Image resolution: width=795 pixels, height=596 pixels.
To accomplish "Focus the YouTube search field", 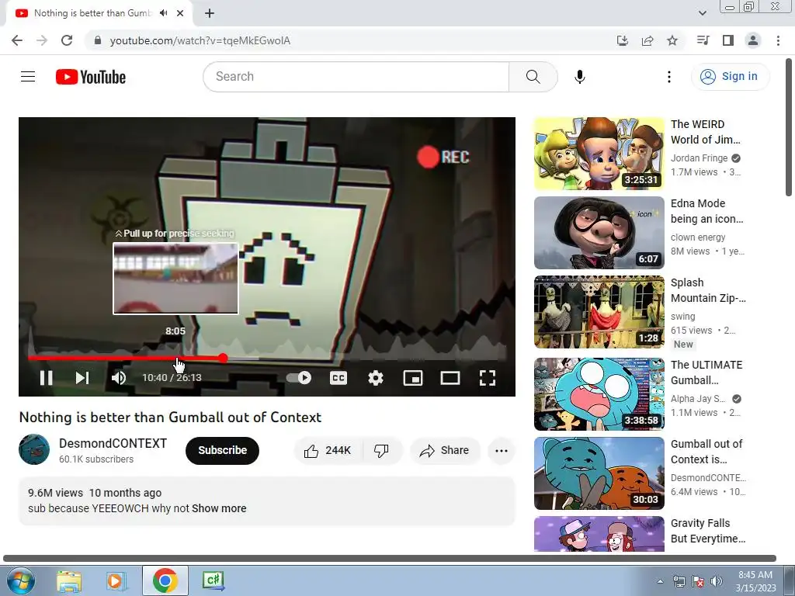I will [x=356, y=77].
